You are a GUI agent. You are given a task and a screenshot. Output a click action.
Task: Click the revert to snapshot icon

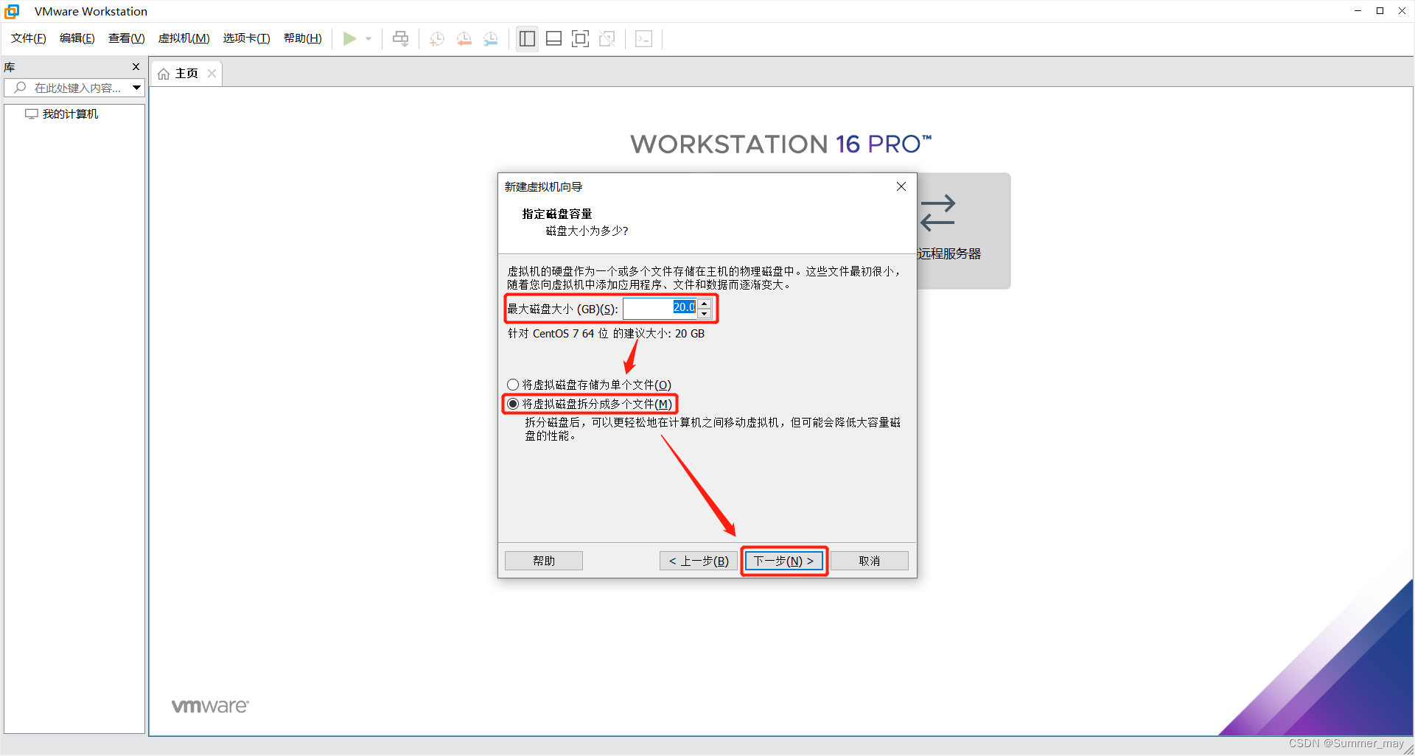(x=464, y=39)
